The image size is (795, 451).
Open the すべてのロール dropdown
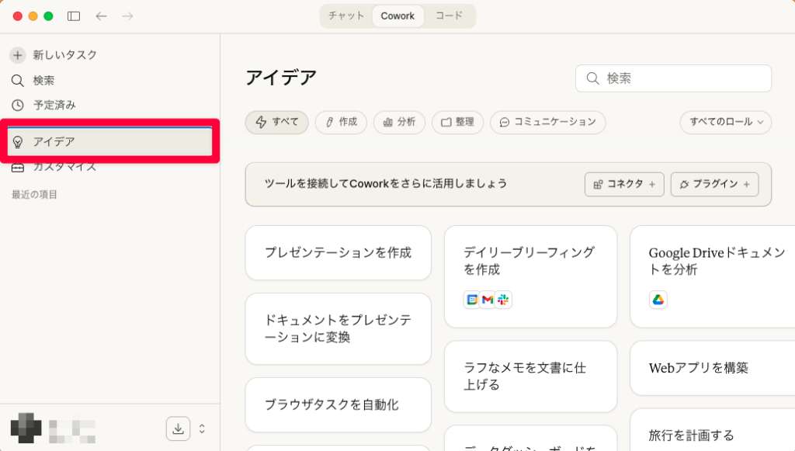[x=724, y=122]
